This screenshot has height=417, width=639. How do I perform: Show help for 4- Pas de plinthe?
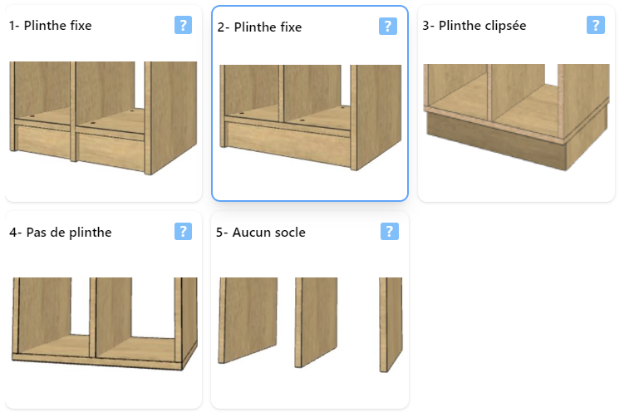point(183,231)
